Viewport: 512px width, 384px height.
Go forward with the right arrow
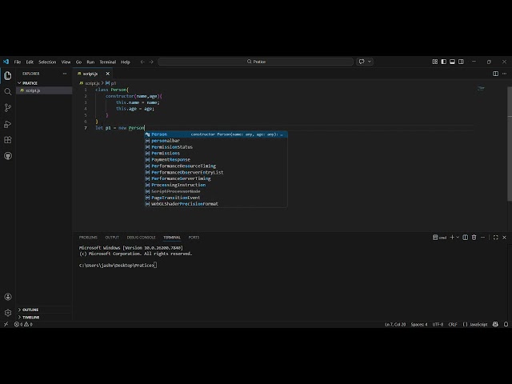(x=151, y=62)
